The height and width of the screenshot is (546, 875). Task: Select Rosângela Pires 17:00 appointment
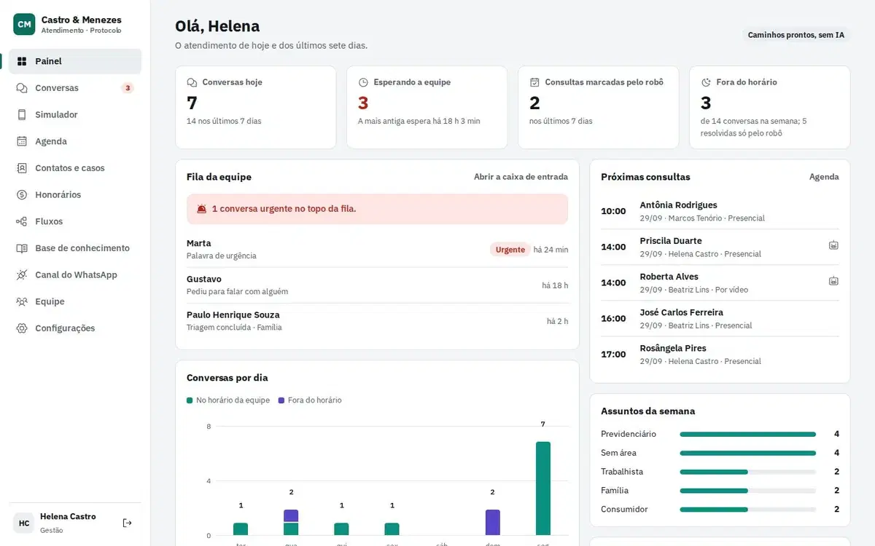720,354
